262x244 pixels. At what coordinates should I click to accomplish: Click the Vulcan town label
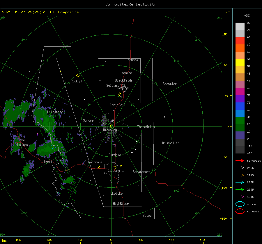point(148,216)
